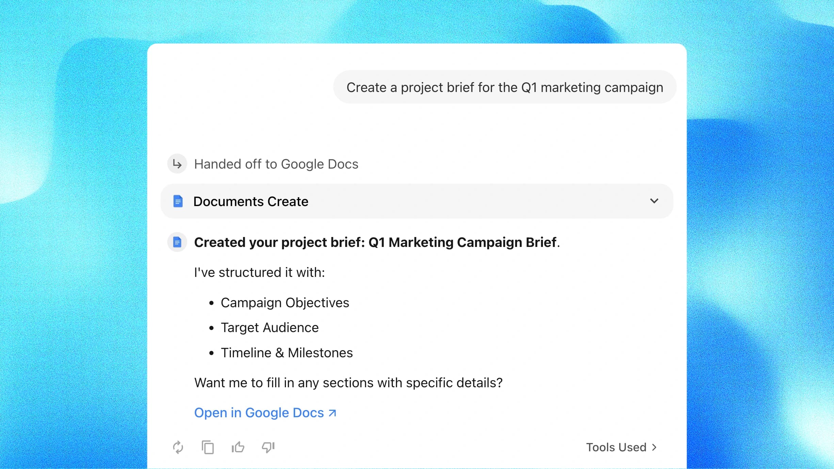Click the Handed off to Google Docs status
Viewport: 834px width, 469px height.
pyautogui.click(x=276, y=164)
